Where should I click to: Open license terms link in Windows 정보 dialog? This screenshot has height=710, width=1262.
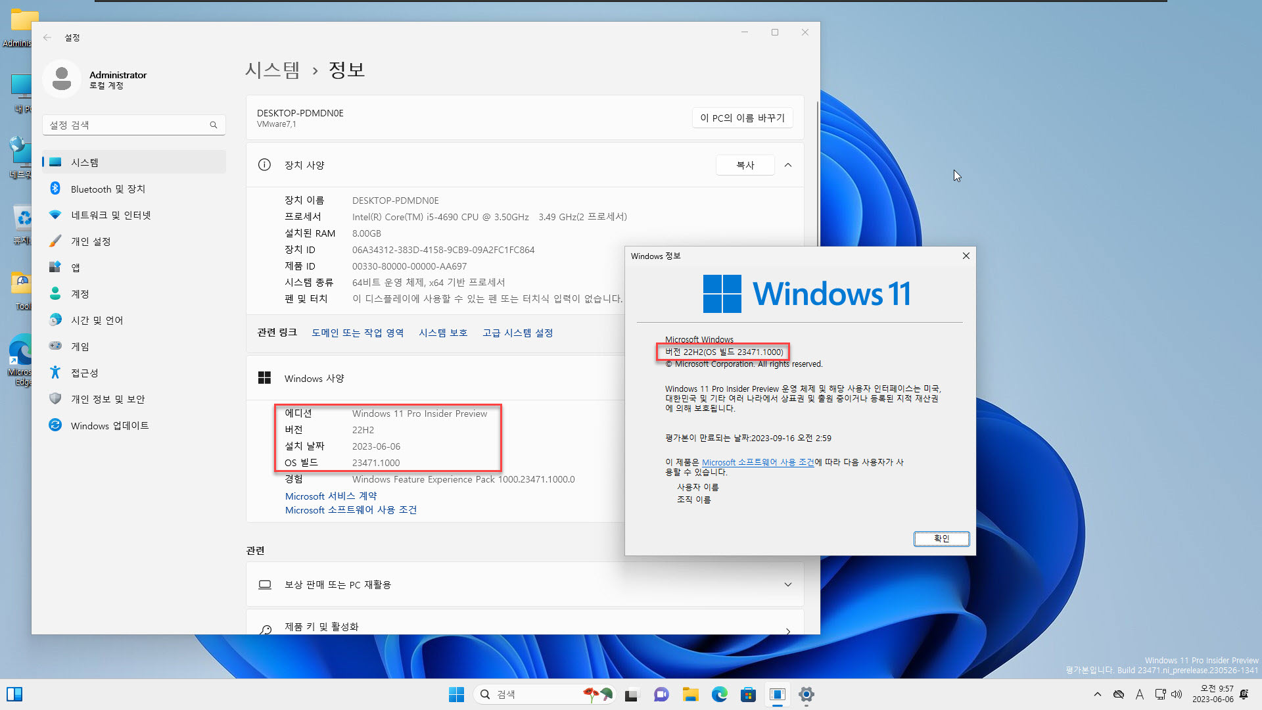(758, 462)
